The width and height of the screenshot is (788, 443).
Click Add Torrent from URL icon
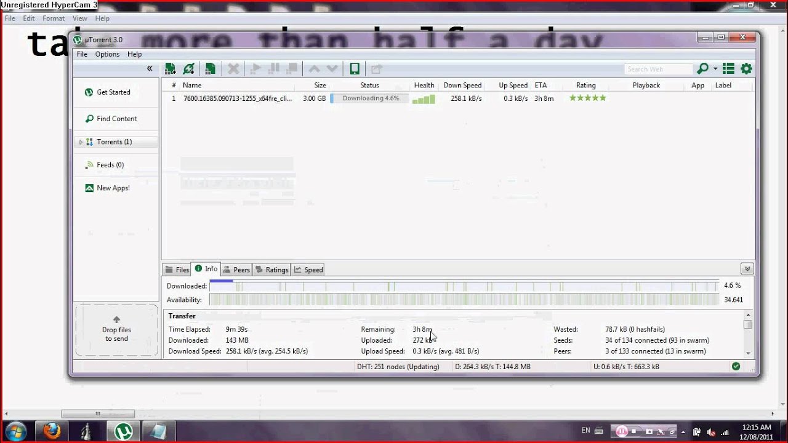tap(189, 69)
